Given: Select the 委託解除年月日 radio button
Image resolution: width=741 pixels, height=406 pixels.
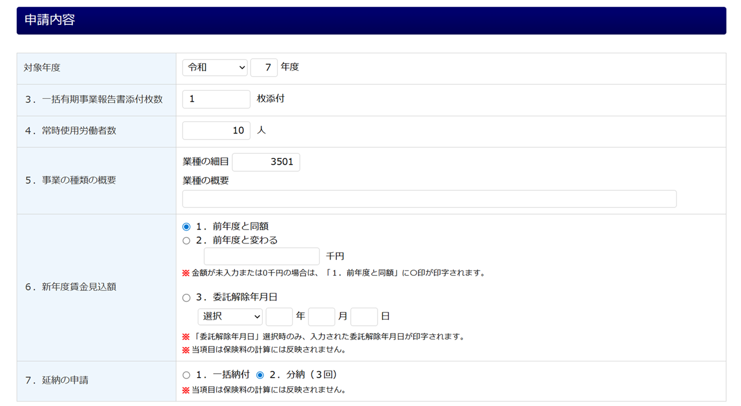Looking at the screenshot, I should click(x=186, y=298).
